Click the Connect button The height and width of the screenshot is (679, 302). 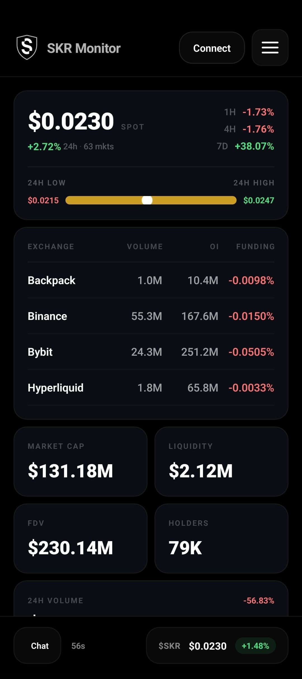212,48
